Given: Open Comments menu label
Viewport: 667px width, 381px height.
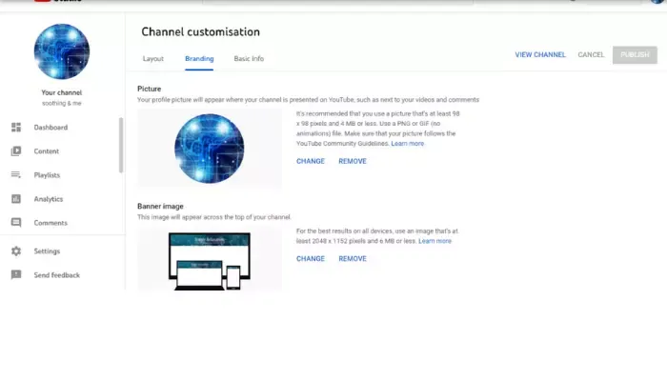Looking at the screenshot, I should [x=51, y=222].
